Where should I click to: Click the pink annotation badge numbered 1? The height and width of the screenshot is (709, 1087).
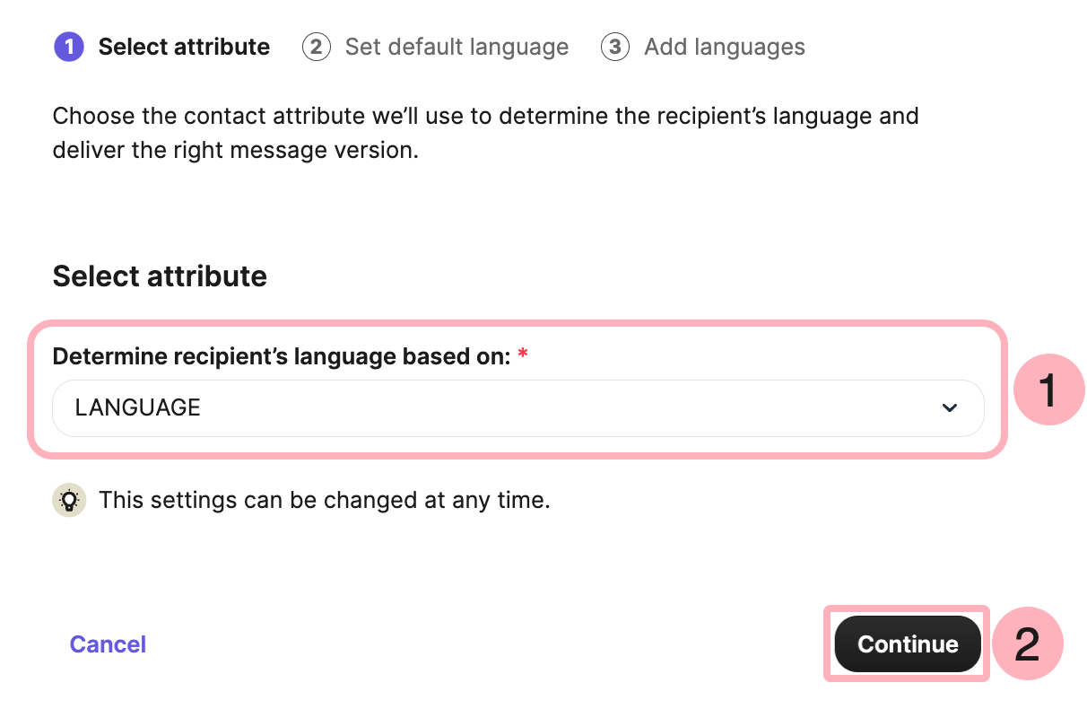[x=1048, y=390]
